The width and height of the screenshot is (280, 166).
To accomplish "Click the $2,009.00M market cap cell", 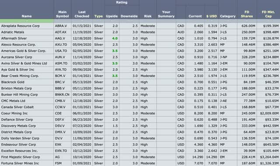I will click(x=269, y=113).
